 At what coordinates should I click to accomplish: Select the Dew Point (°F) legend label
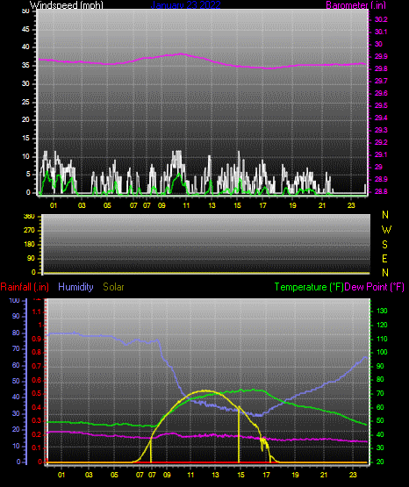pyautogui.click(x=374, y=287)
